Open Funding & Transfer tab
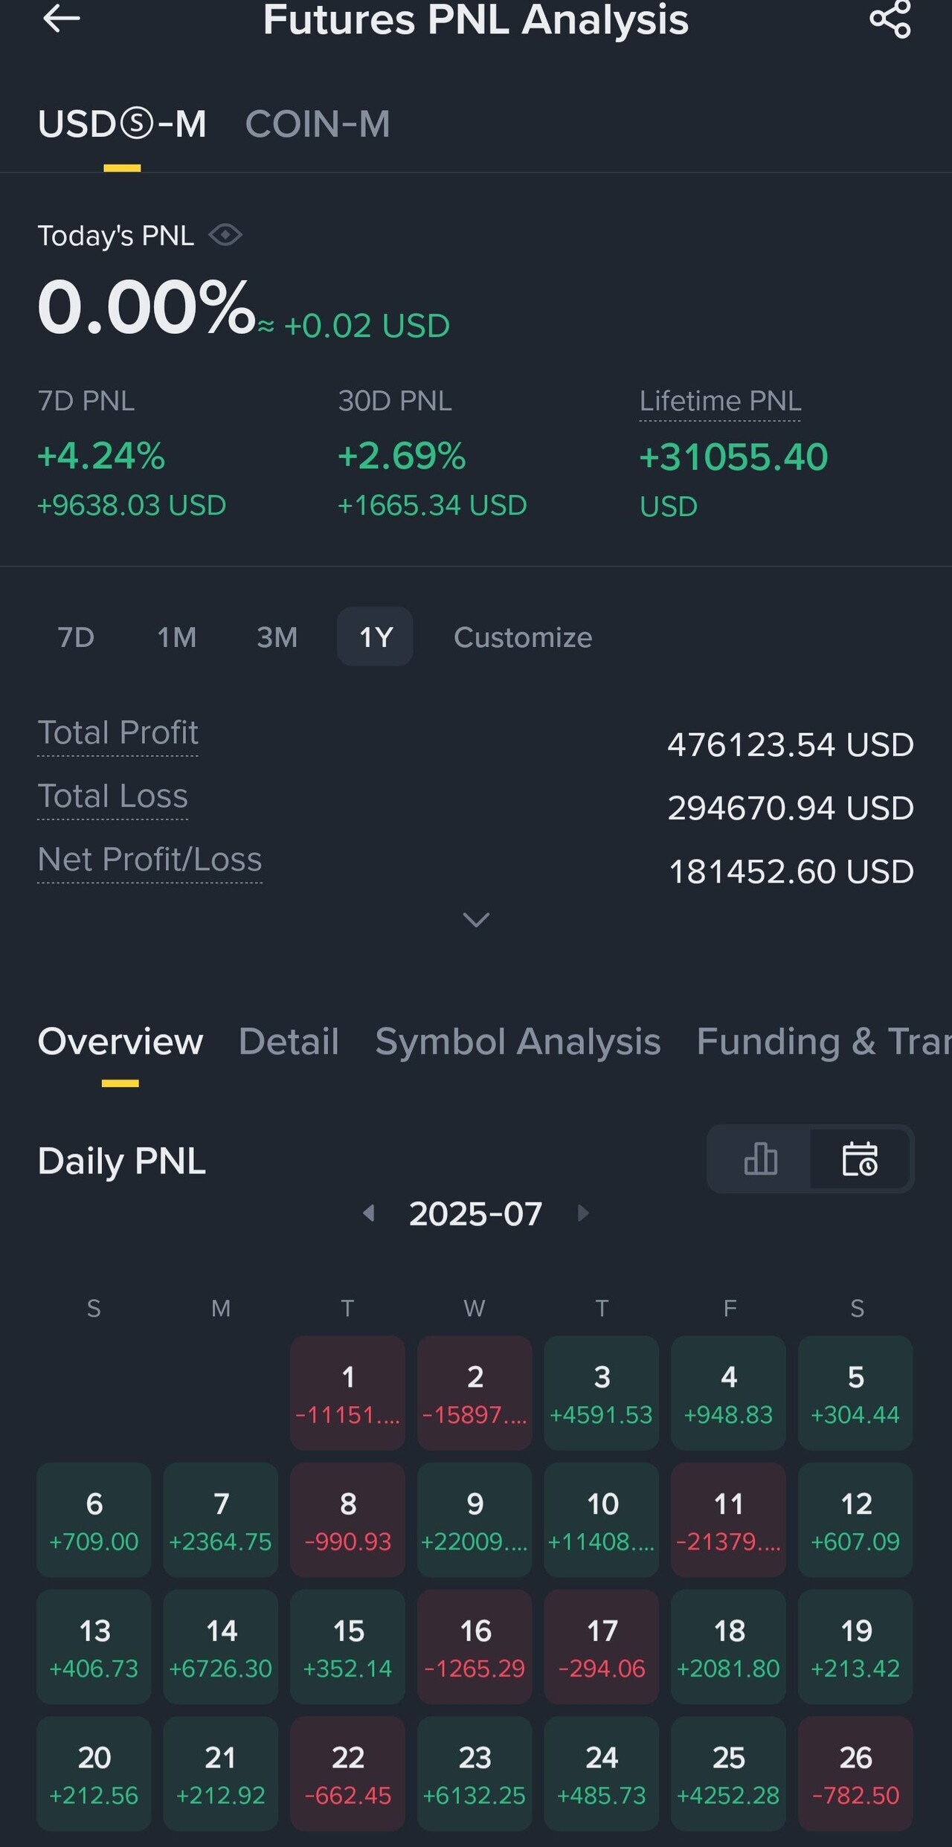Viewport: 952px width, 1847px height. point(823,1042)
